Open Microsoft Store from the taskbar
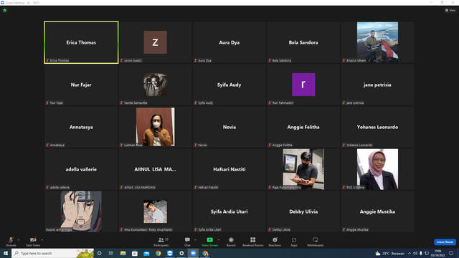This screenshot has width=459, height=258. click(x=135, y=253)
